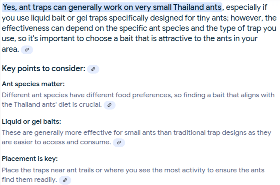Click paragraph starting "These are generally more effective"

tap(136, 137)
